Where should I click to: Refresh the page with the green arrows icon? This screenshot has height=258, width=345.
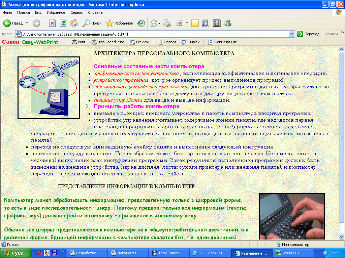tap(63, 23)
